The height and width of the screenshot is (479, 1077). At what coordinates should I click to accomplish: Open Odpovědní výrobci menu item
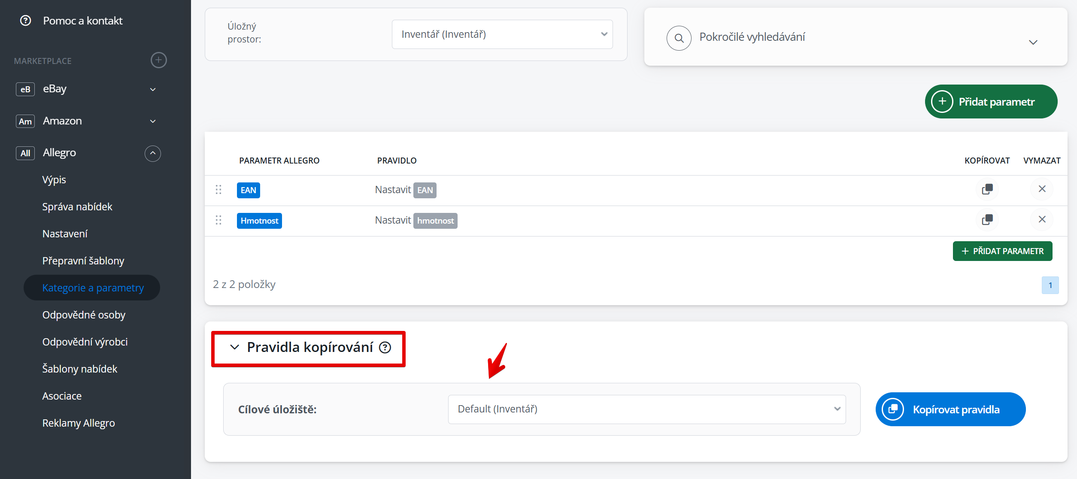pyautogui.click(x=85, y=342)
